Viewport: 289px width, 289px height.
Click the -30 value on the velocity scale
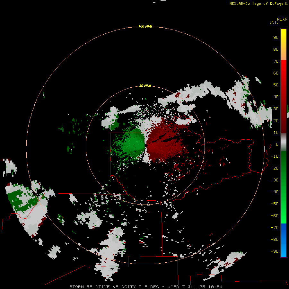275,180
